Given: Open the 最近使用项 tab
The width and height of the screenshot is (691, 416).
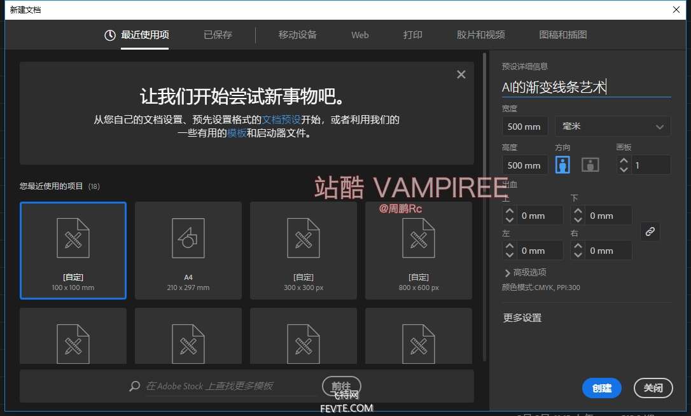Looking at the screenshot, I should [x=137, y=35].
